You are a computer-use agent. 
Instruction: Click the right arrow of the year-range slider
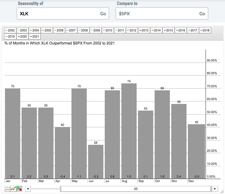click(215, 189)
